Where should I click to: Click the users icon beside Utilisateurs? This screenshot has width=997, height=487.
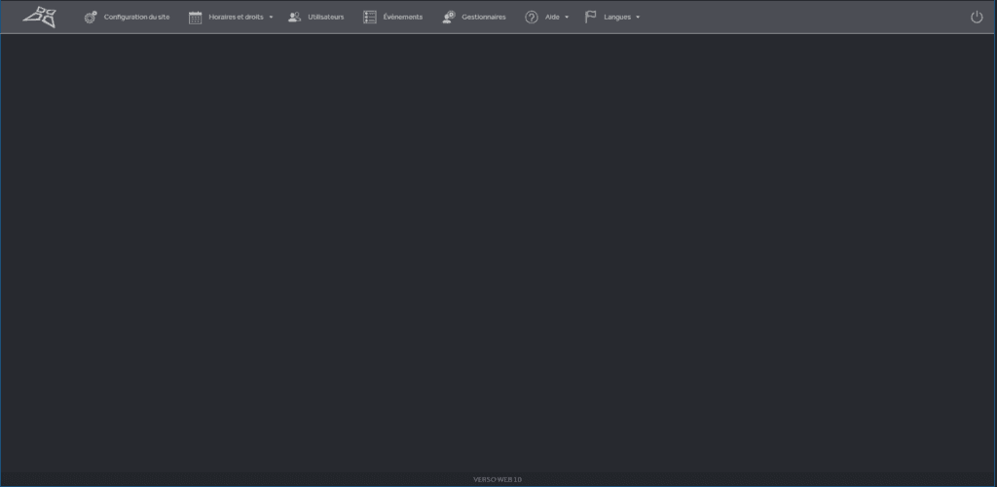point(294,18)
